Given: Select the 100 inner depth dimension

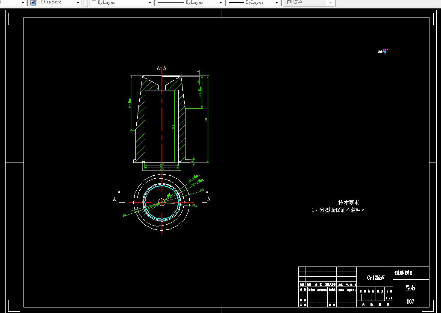Looking at the screenshot, I should pyautogui.click(x=173, y=127).
